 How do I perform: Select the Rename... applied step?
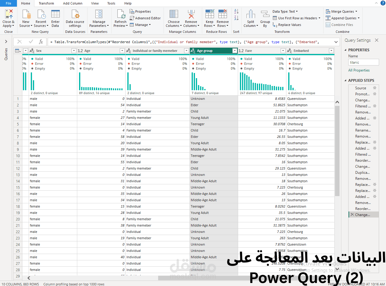(363, 130)
